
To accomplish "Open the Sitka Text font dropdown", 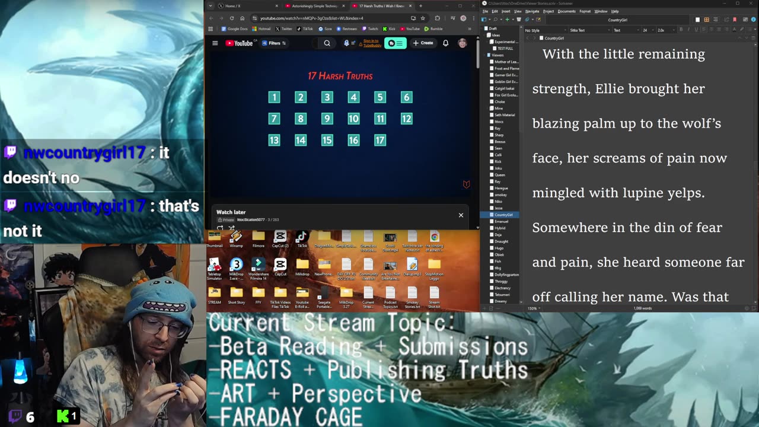I will pos(590,30).
